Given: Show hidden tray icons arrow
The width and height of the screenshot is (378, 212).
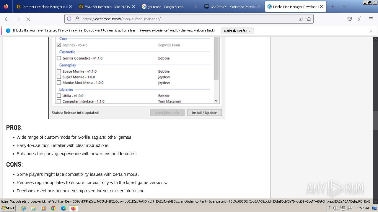Looking at the screenshot, I should (329, 208).
